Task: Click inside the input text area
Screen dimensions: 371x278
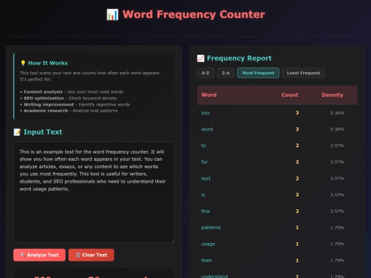Action: click(x=93, y=192)
